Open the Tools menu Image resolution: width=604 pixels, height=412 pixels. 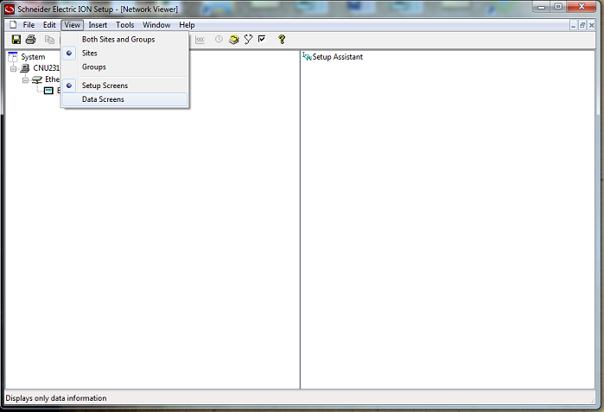click(x=125, y=25)
